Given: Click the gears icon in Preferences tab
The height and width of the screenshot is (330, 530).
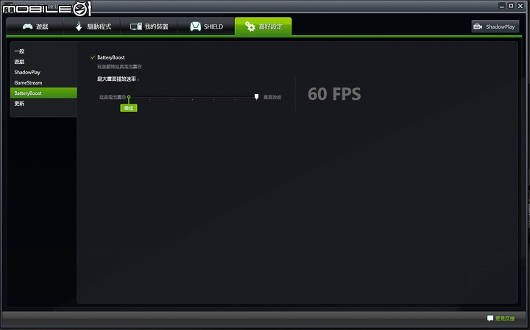Looking at the screenshot, I should (250, 26).
